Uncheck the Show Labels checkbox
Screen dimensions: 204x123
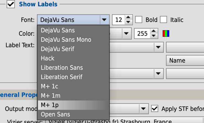point(11,4)
